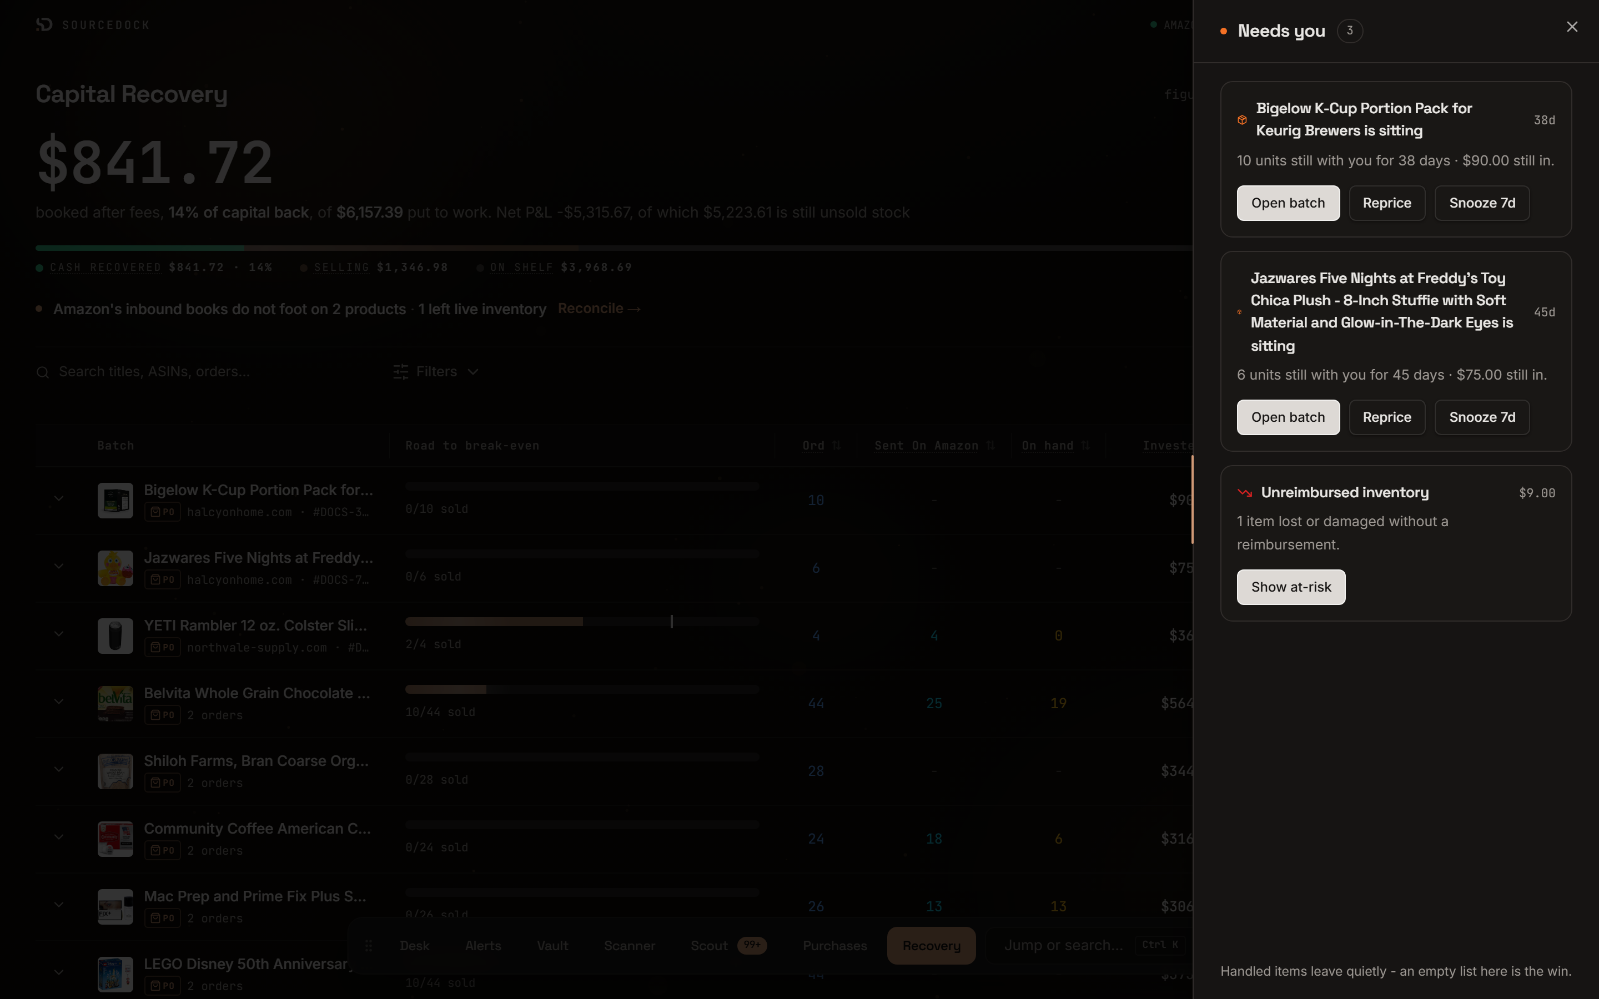Snooze the Jazwares alert for 7 days
This screenshot has height=999, width=1599.
pos(1482,417)
